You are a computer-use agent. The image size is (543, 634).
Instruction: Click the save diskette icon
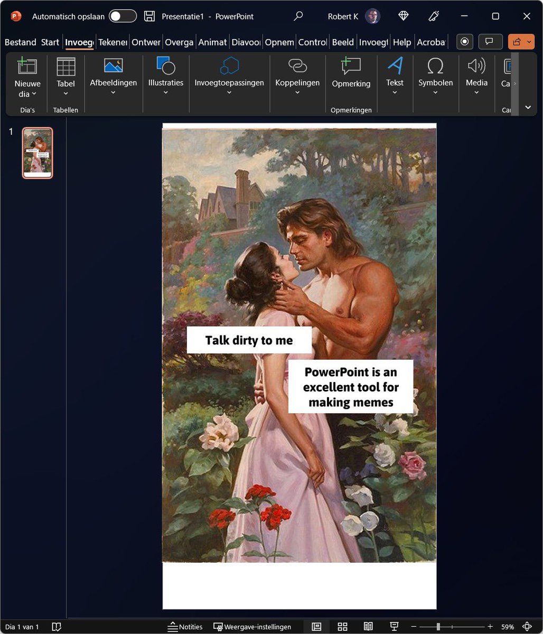149,16
